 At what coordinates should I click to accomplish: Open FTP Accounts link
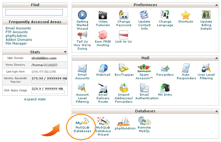click(17, 32)
